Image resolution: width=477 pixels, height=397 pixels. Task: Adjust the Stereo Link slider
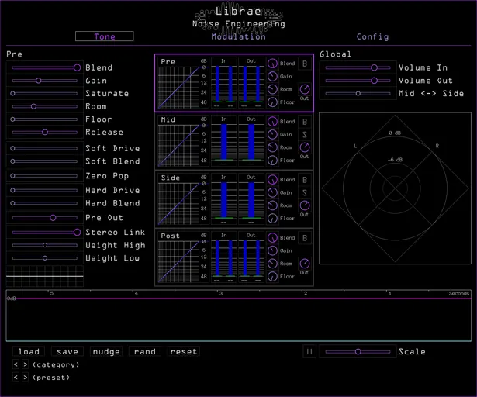45,233
